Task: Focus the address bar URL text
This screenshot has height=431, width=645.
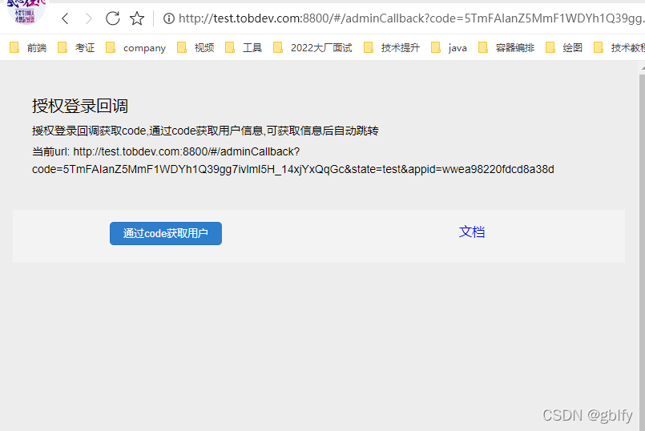Action: pos(410,18)
